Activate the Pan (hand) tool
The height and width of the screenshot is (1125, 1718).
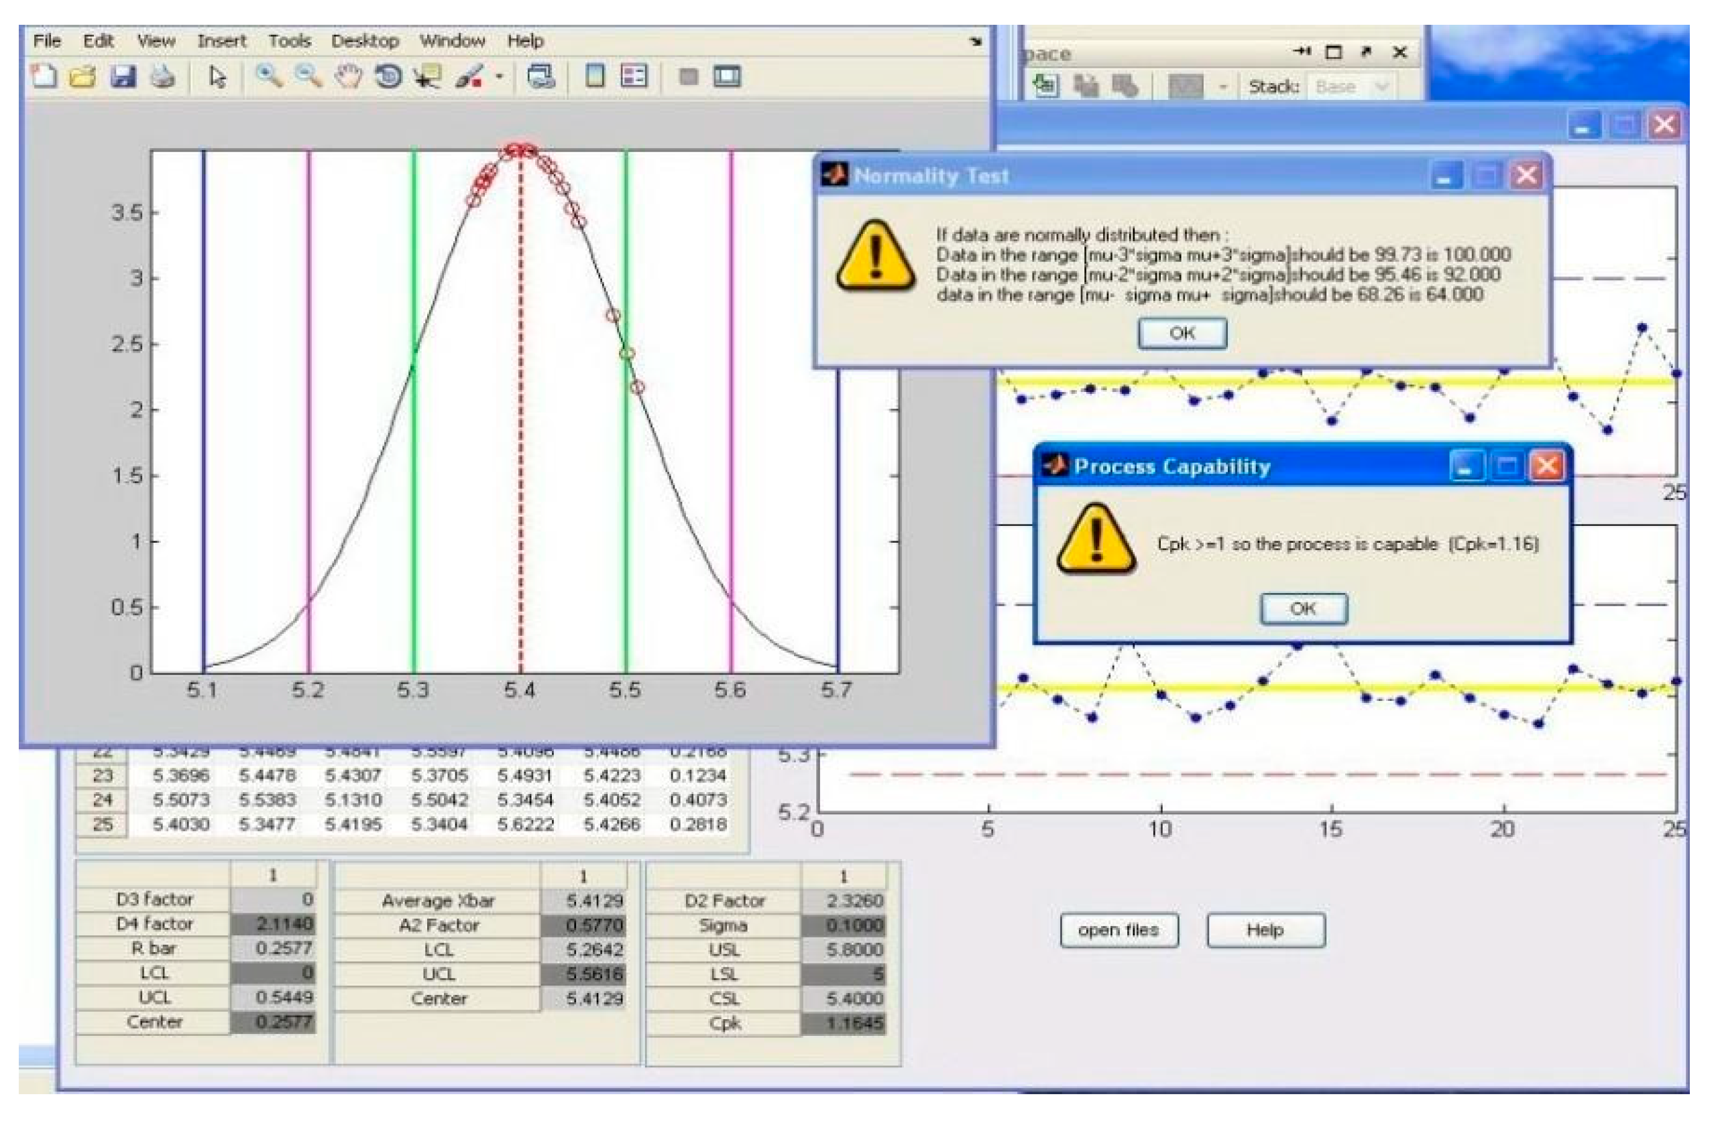349,78
